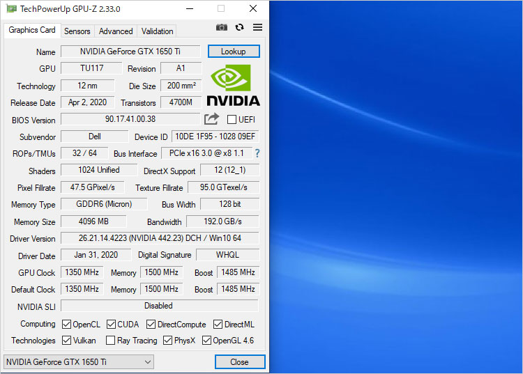Click the Release Date value Apr 2, 2020
This screenshot has height=374, width=523.
[x=87, y=102]
